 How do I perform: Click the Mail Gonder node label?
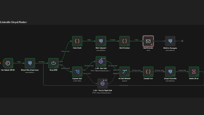(148, 48)
